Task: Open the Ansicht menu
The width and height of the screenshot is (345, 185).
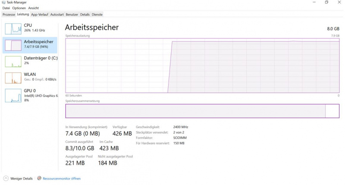Action: click(34, 8)
